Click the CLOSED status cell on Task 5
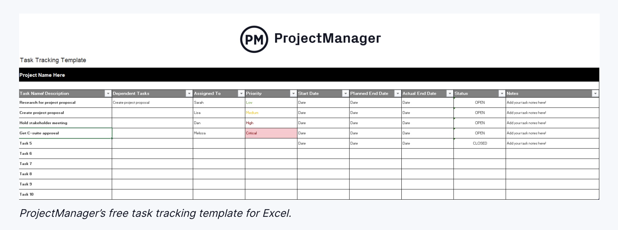Image resolution: width=618 pixels, height=230 pixels. (480, 143)
